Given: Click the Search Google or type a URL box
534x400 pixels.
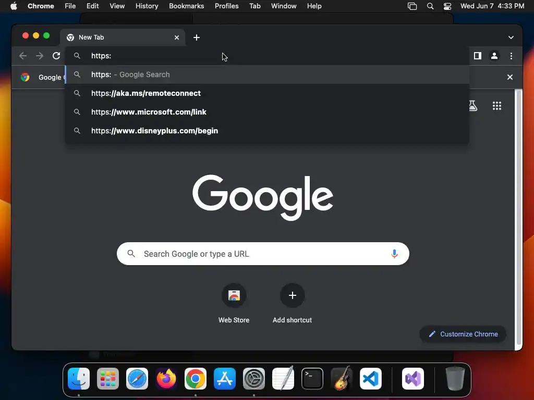Looking at the screenshot, I should [263, 254].
